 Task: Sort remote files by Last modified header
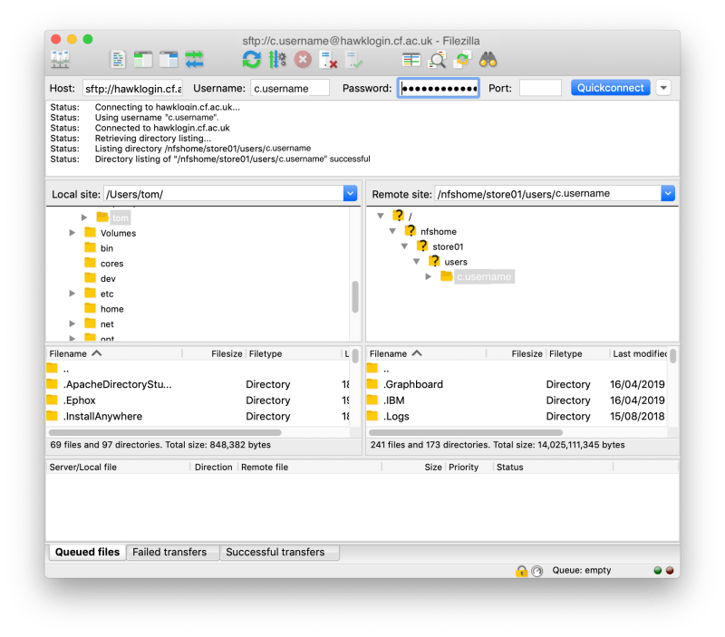pos(639,353)
